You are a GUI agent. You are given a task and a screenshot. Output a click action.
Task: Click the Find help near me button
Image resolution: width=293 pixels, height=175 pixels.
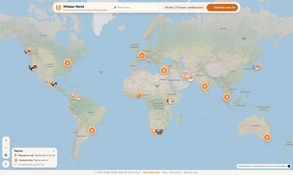pyautogui.click(x=222, y=8)
